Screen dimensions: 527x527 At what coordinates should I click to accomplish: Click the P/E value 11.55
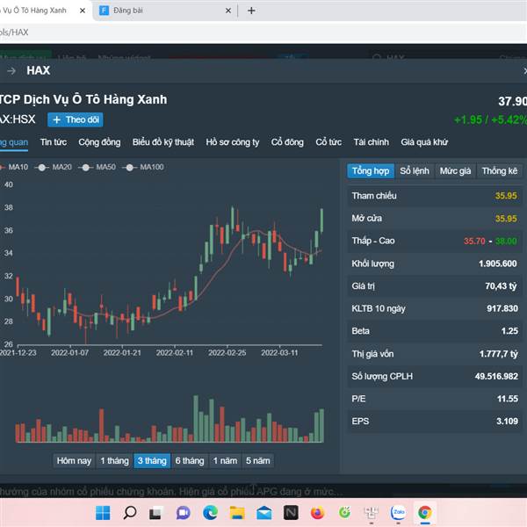508,399
